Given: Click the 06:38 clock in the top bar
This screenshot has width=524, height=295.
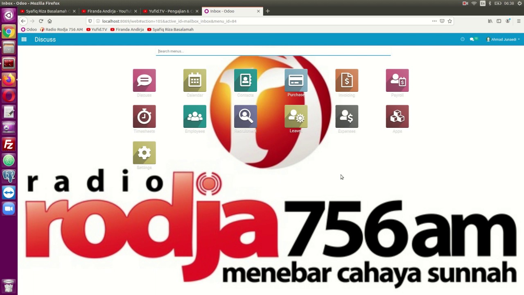Looking at the screenshot, I should 509,3.
